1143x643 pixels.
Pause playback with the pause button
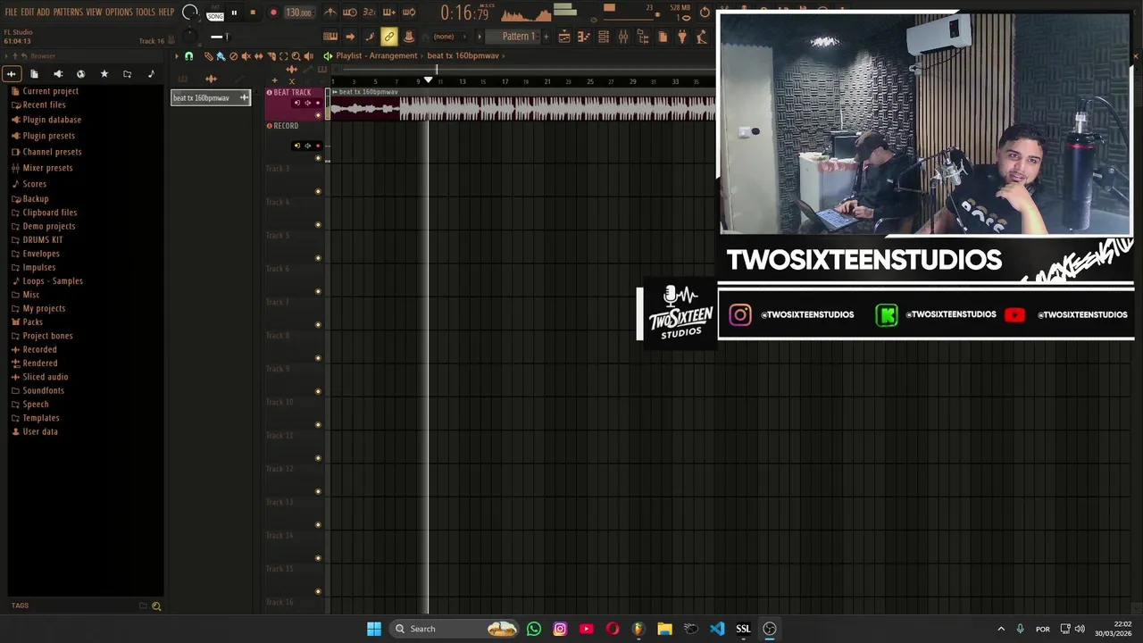(x=234, y=13)
